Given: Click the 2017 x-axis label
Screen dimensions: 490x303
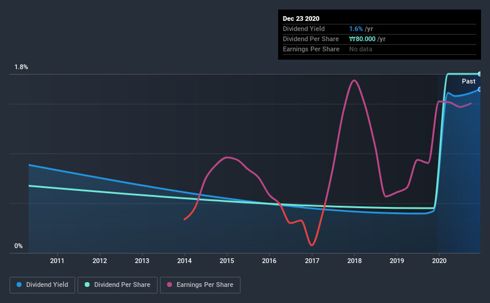Looking at the screenshot, I should pos(312,261).
